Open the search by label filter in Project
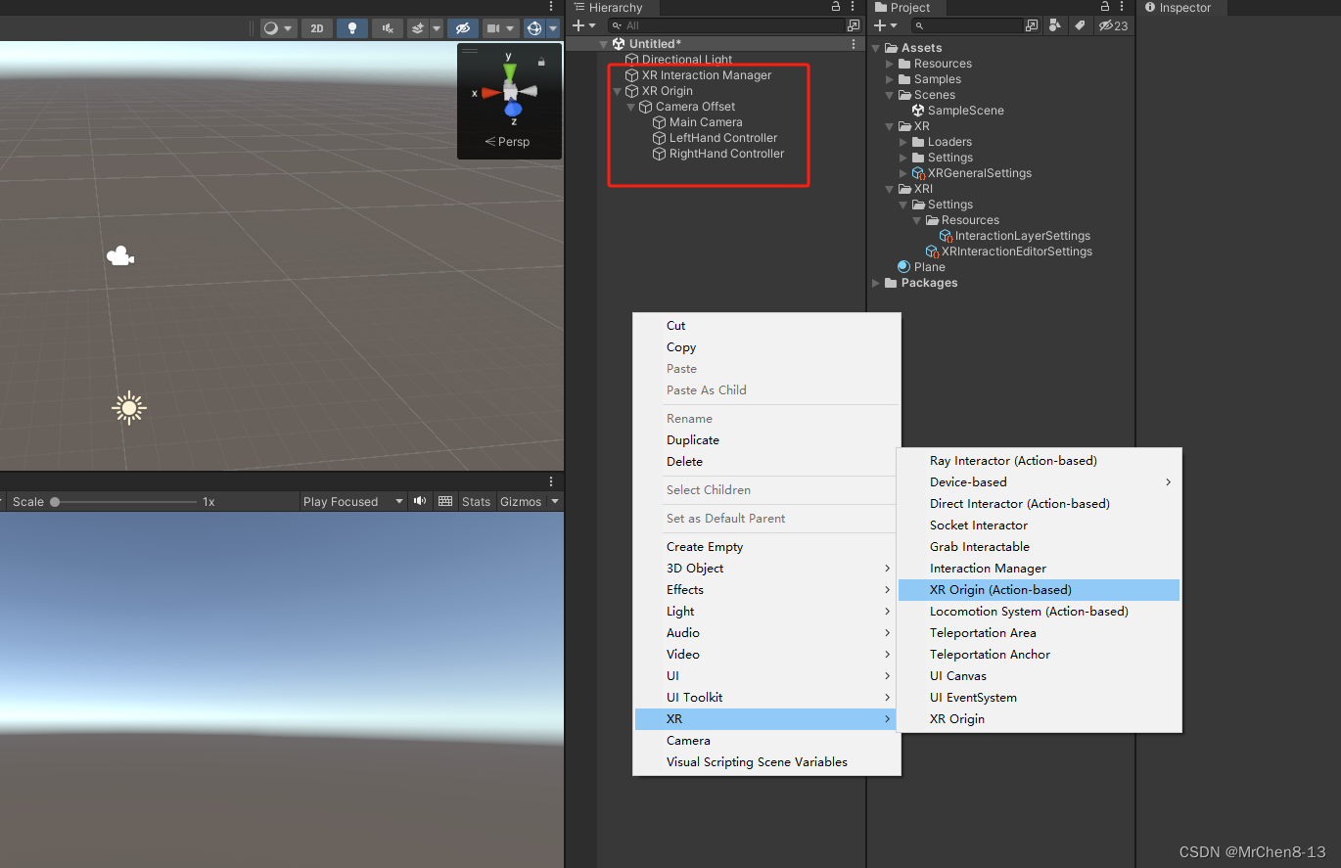The image size is (1341, 868). pyautogui.click(x=1080, y=25)
